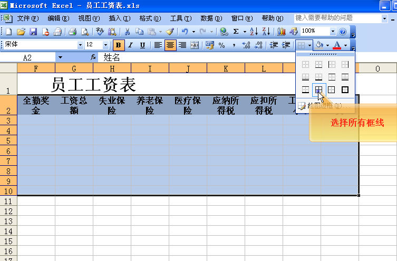Open Print Preview magnifier icon
The height and width of the screenshot is (261, 397).
pyautogui.click(x=84, y=32)
